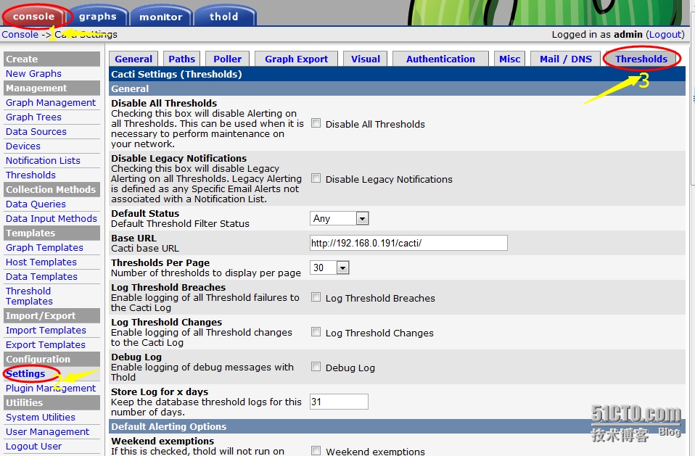Open the Poller settings tab
The width and height of the screenshot is (695, 456).
point(227,59)
